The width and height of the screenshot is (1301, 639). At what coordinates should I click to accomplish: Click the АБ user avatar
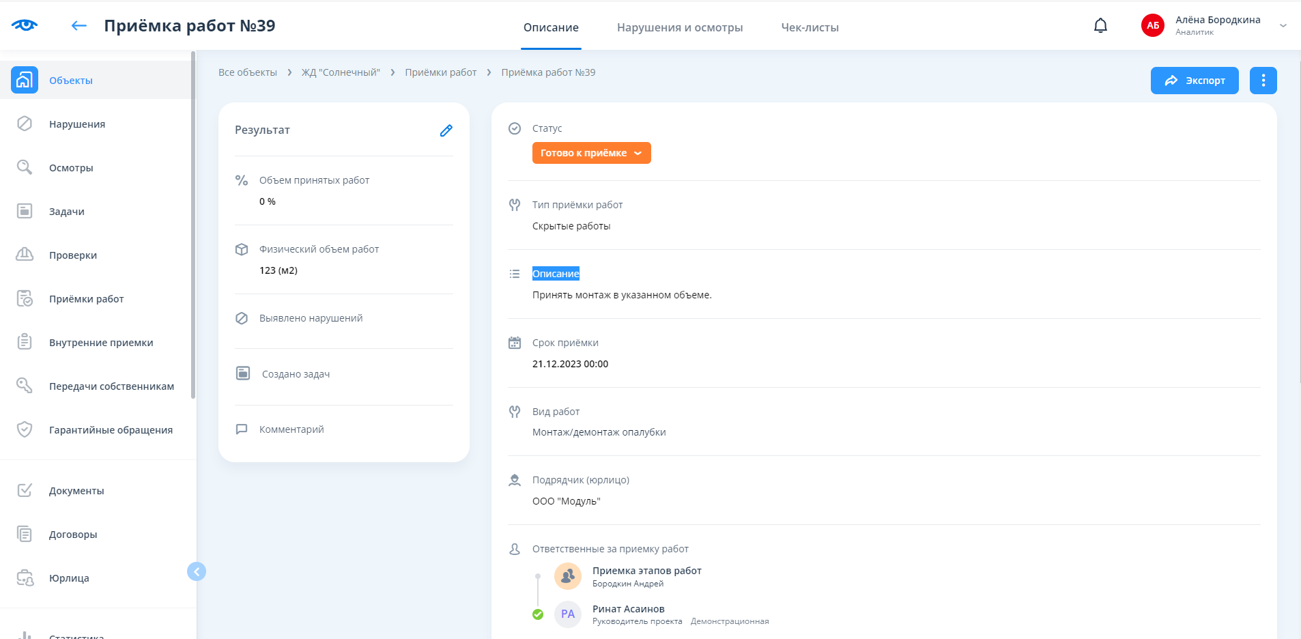(x=1152, y=26)
